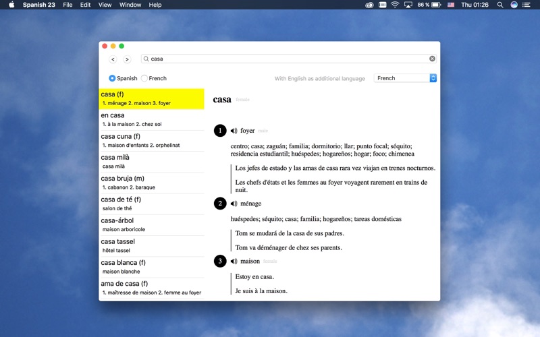
Task: Click the keyboard-like menu bar icon left of Wi-Fi
Action: click(x=382, y=5)
